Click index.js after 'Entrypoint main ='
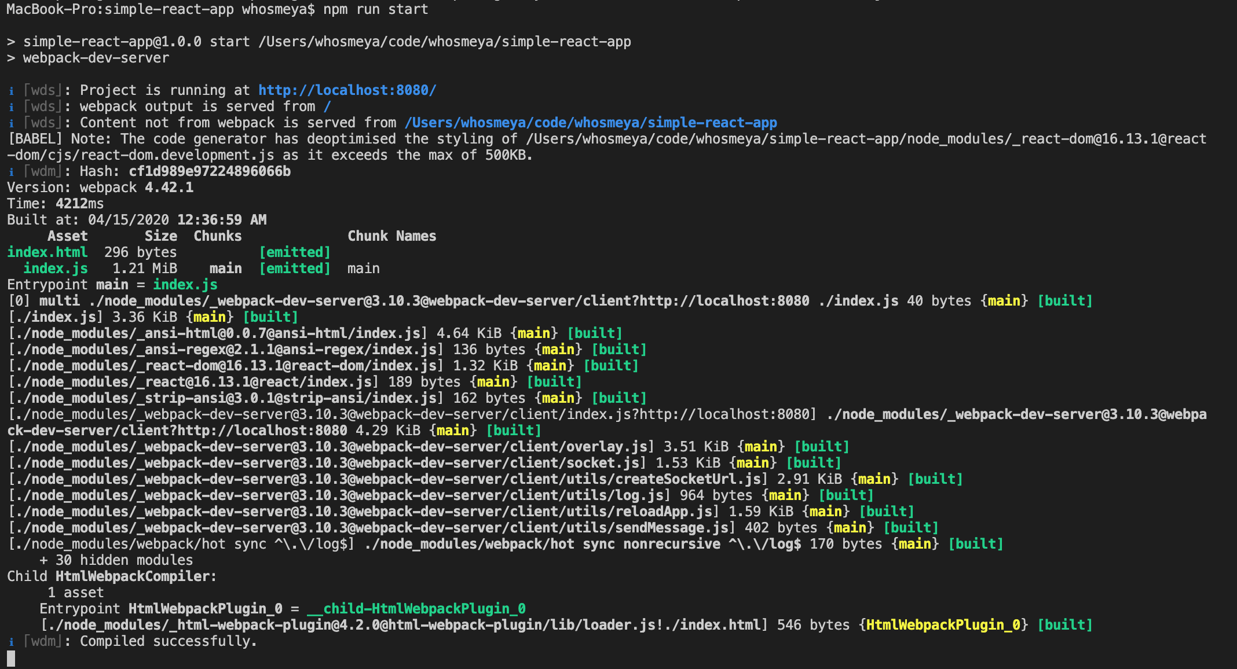The height and width of the screenshot is (669, 1237). pyautogui.click(x=185, y=285)
